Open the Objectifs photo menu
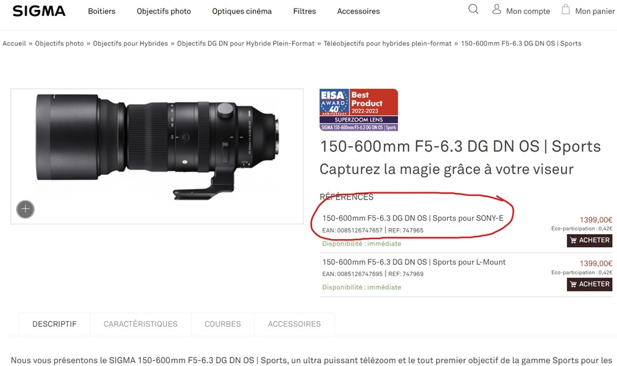 tap(164, 11)
